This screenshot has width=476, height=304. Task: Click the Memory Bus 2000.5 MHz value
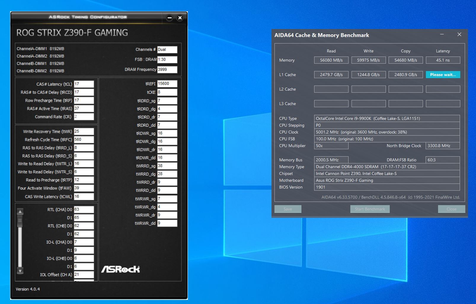(331, 160)
